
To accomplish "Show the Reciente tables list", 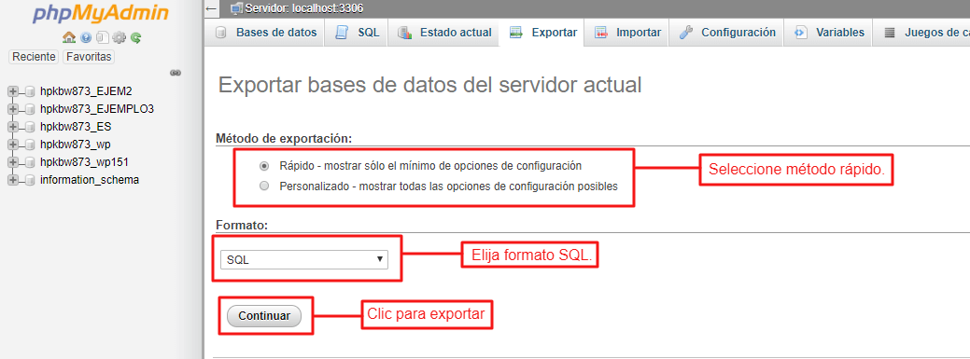I will point(34,57).
